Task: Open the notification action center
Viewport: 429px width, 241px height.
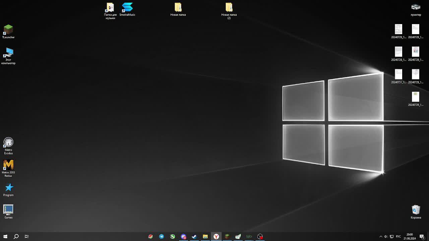Action: click(422, 237)
